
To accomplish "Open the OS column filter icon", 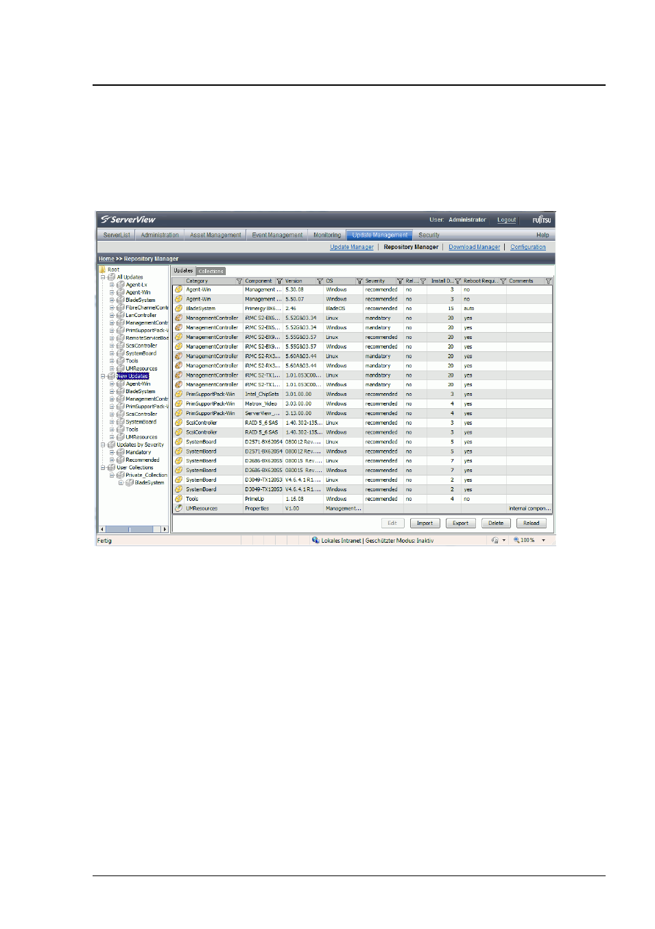I will [x=359, y=281].
